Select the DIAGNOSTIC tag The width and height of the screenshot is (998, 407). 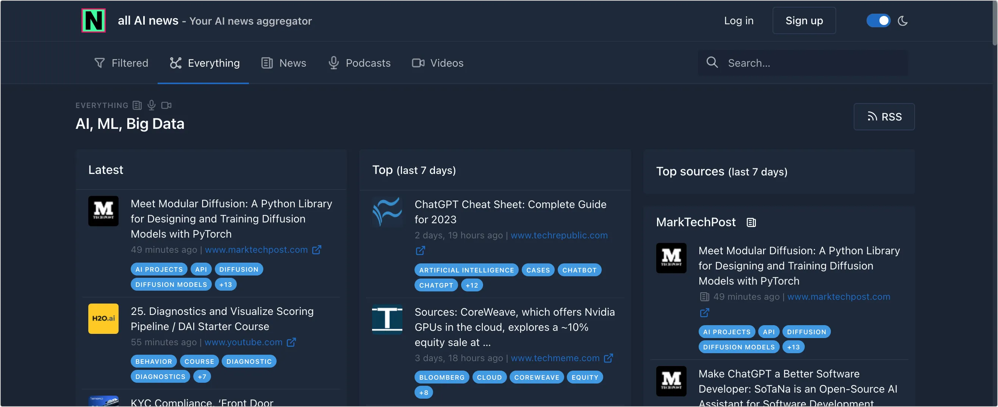tap(249, 362)
